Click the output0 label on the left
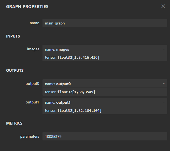The image size is (170, 151). (x=32, y=83)
